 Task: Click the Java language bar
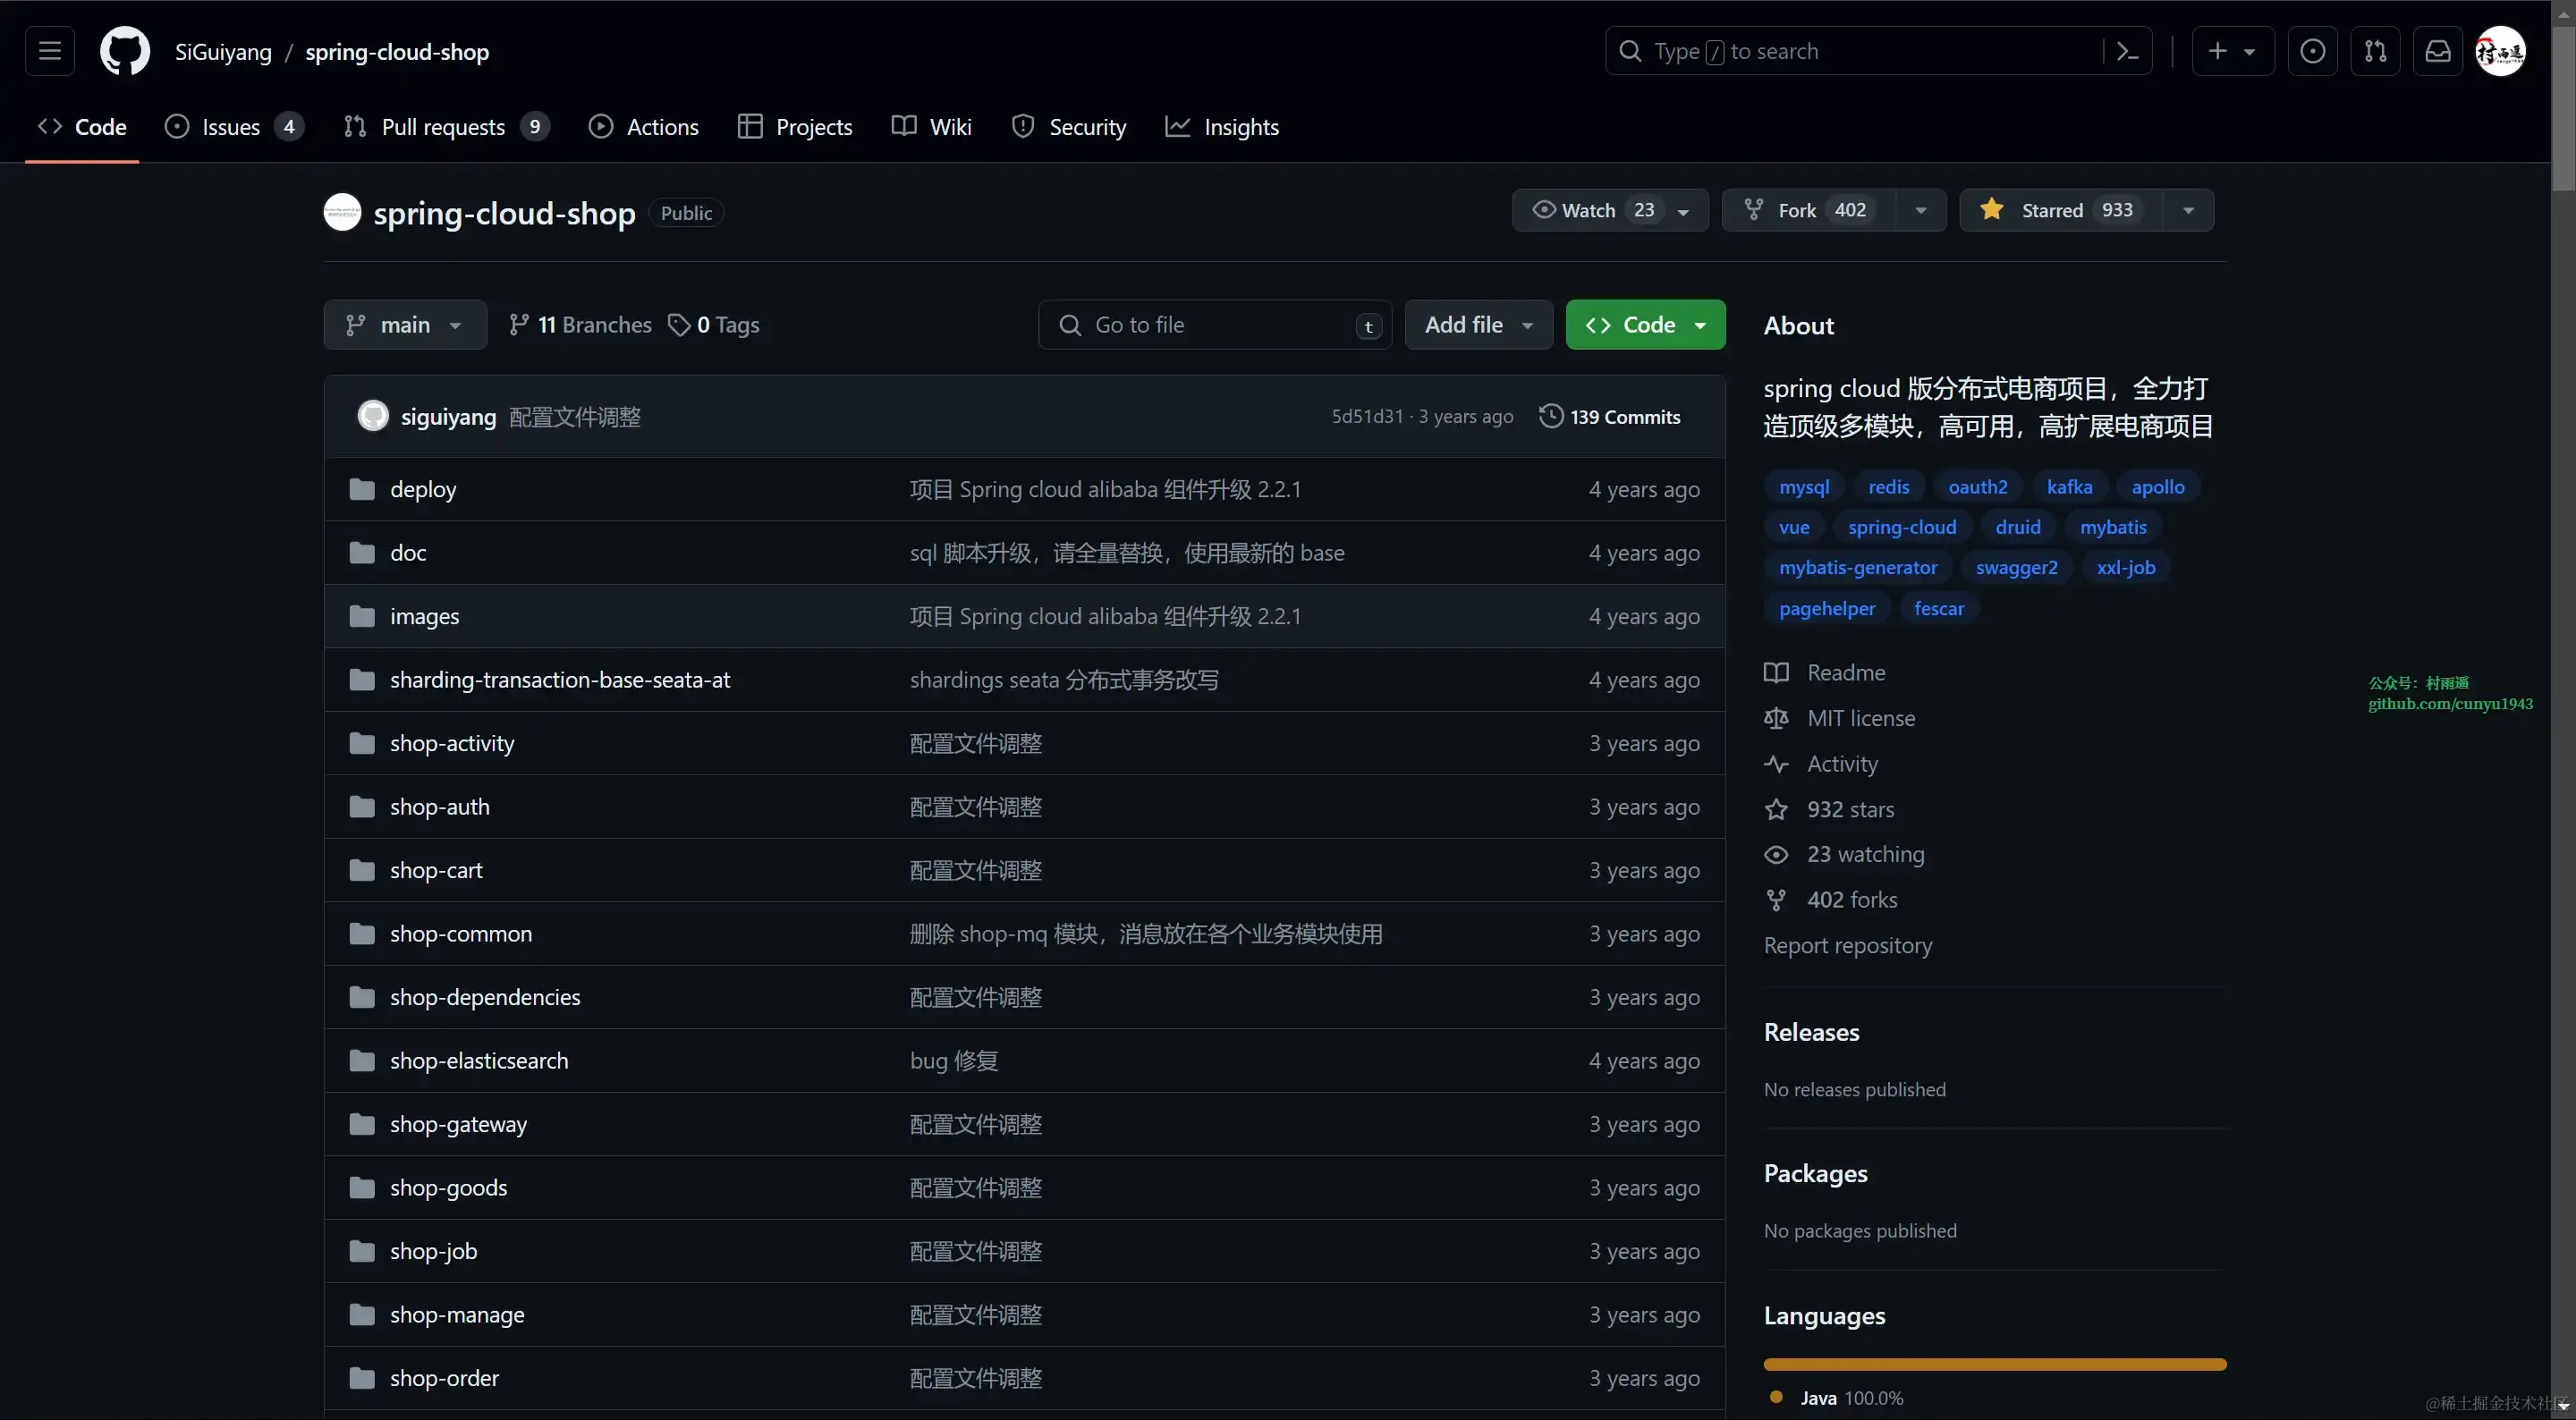[1994, 1364]
